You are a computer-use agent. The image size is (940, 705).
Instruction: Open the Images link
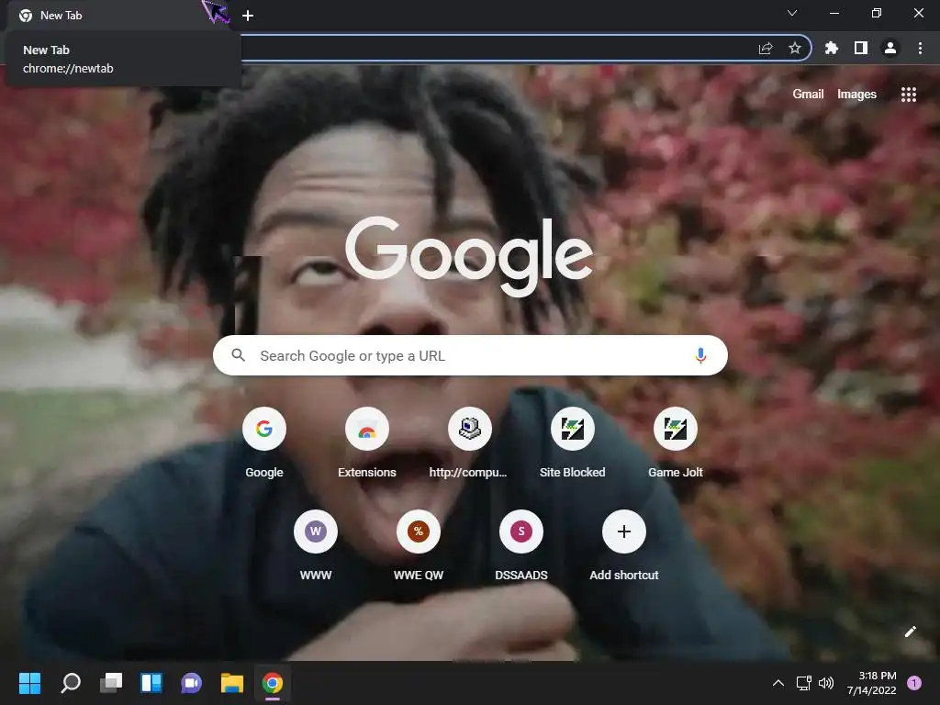[x=856, y=95]
